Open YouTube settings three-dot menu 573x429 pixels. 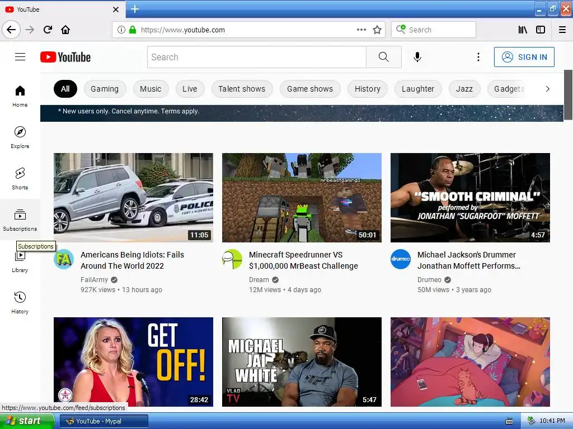478,57
